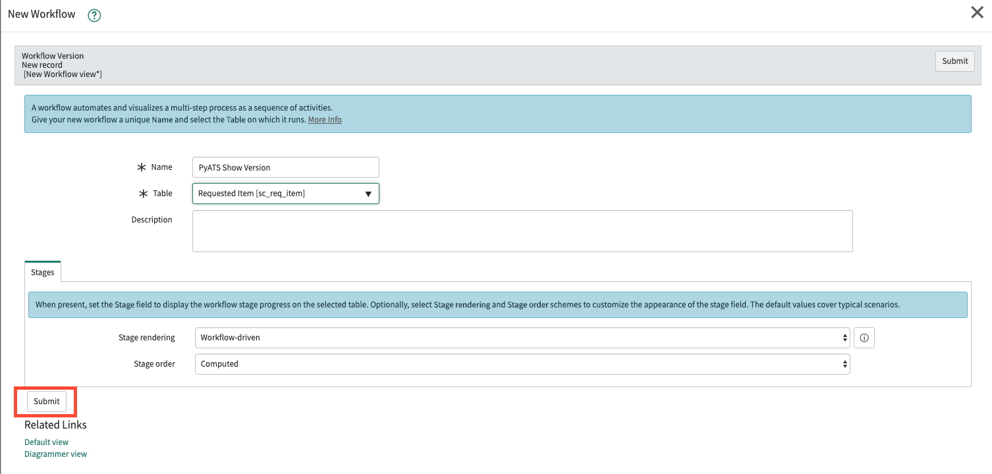Focus the Name field with PyATS Show Version
The width and height of the screenshot is (992, 474).
pyautogui.click(x=285, y=167)
